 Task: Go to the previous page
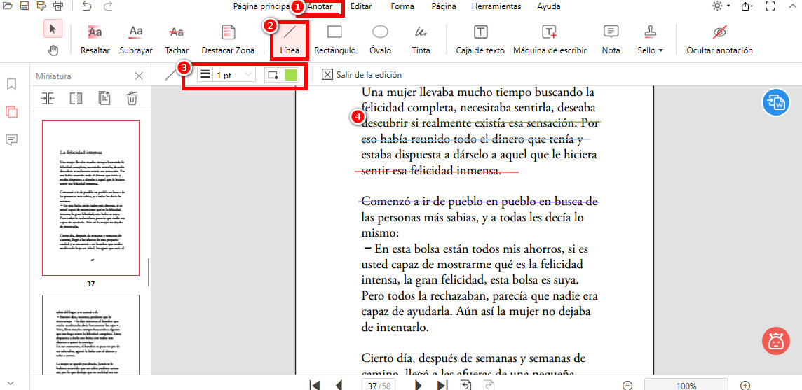pyautogui.click(x=338, y=385)
